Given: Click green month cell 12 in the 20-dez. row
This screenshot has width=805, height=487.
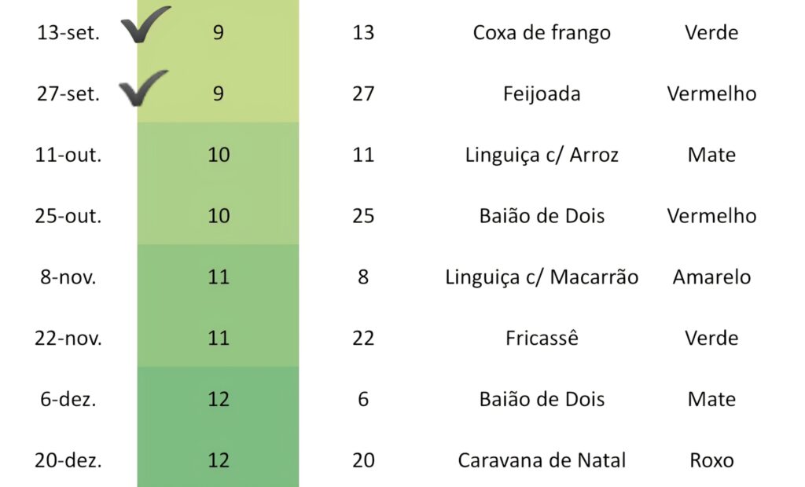Looking at the screenshot, I should click(x=219, y=460).
